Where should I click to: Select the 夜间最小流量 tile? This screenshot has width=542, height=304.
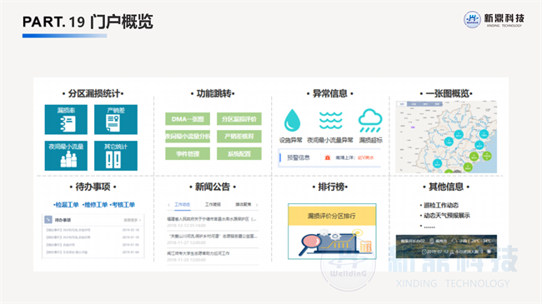66,156
